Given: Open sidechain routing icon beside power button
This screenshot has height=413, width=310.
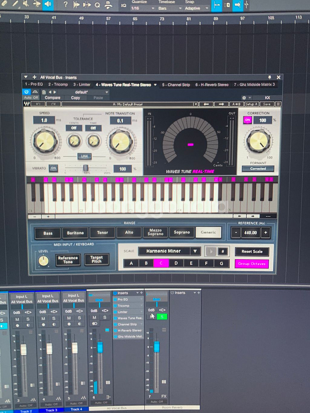Looking at the screenshot, I should [x=35, y=92].
